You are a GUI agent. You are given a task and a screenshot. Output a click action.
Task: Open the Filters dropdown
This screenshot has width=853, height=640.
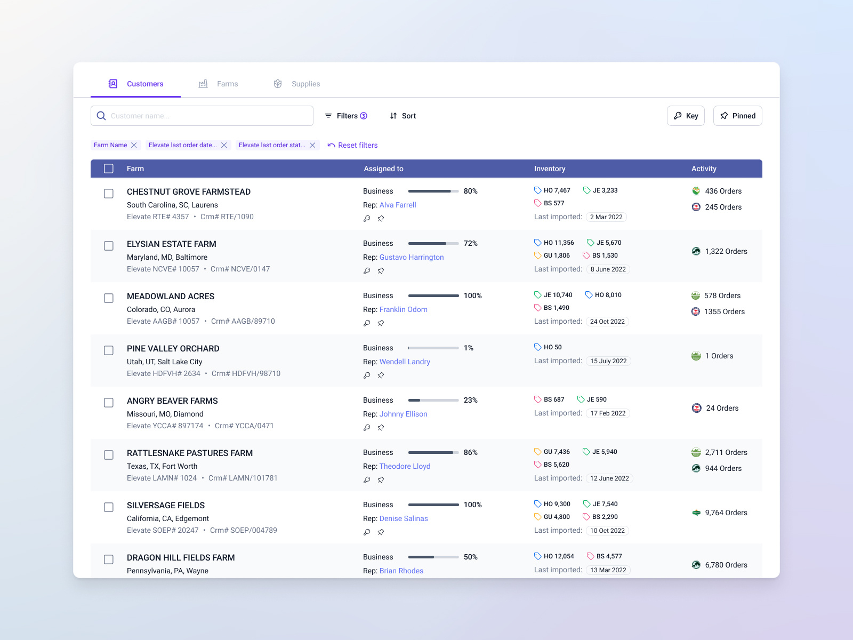coord(347,116)
